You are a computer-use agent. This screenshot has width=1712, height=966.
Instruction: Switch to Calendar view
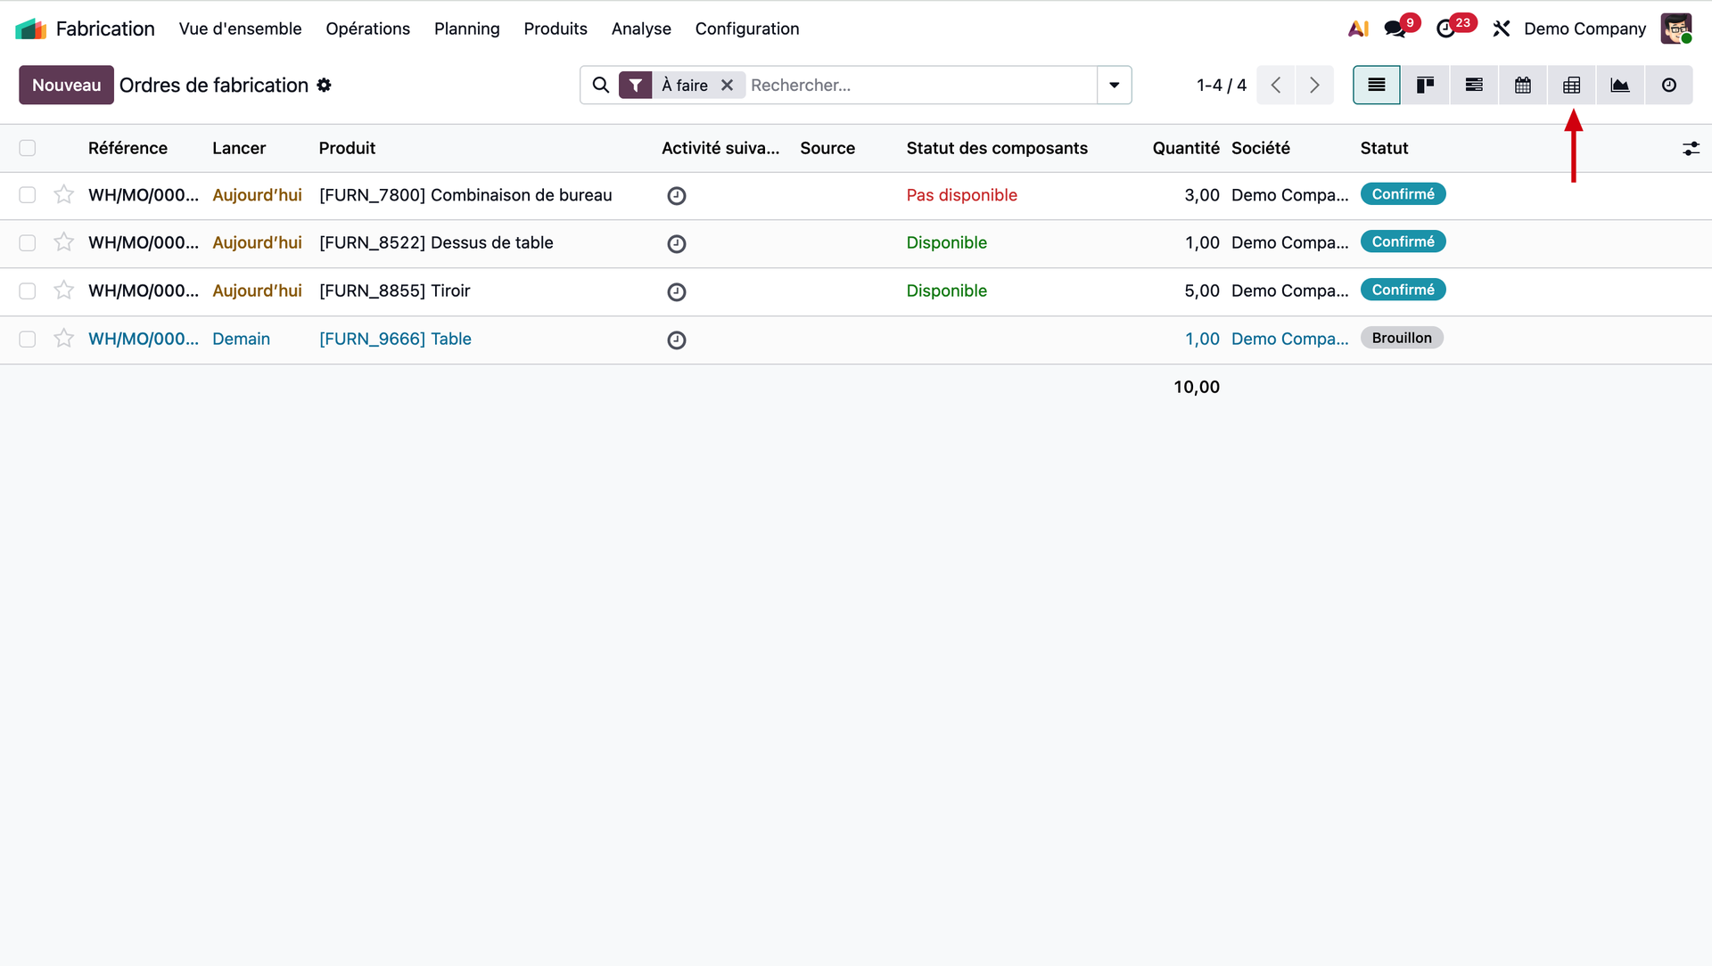[1523, 86]
